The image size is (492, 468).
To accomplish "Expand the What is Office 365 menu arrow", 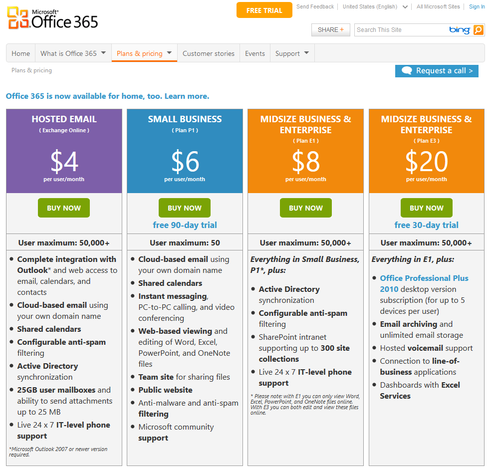I will (x=104, y=53).
